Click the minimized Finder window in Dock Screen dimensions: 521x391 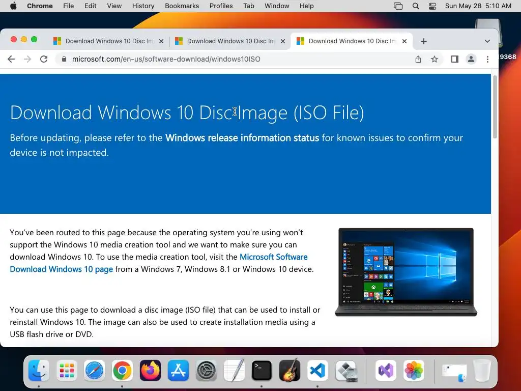click(x=454, y=372)
